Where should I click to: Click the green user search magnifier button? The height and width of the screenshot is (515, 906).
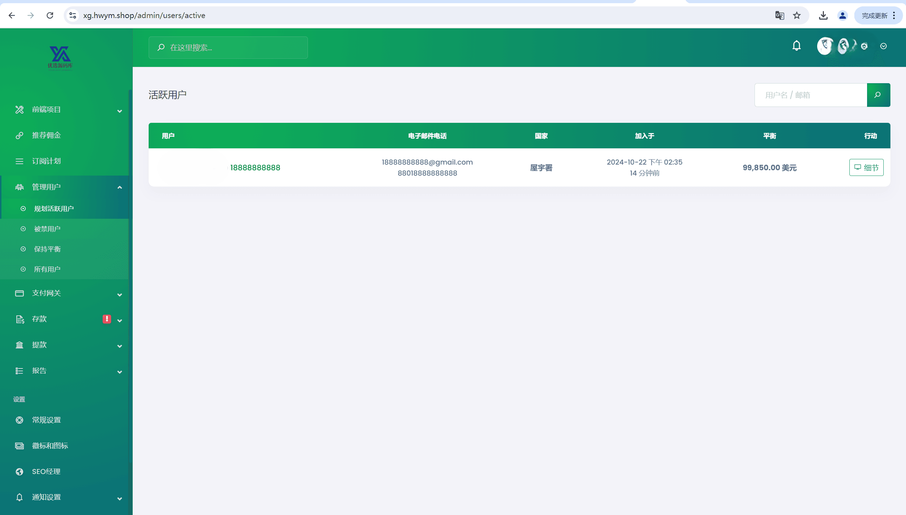click(x=878, y=95)
